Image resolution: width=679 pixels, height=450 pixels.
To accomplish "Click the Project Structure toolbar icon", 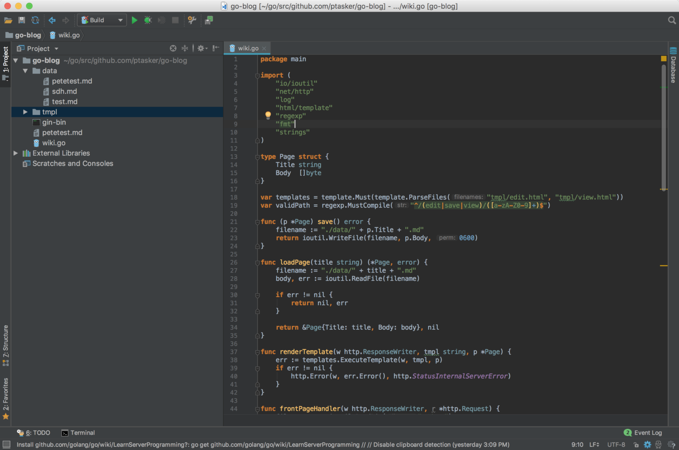I will 209,20.
